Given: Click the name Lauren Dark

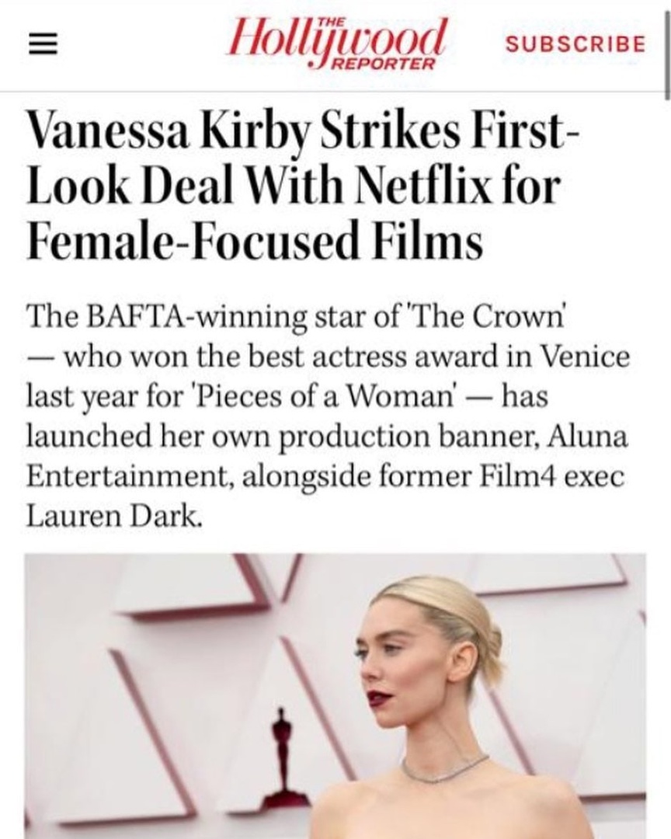Looking at the screenshot, I should pyautogui.click(x=115, y=516).
